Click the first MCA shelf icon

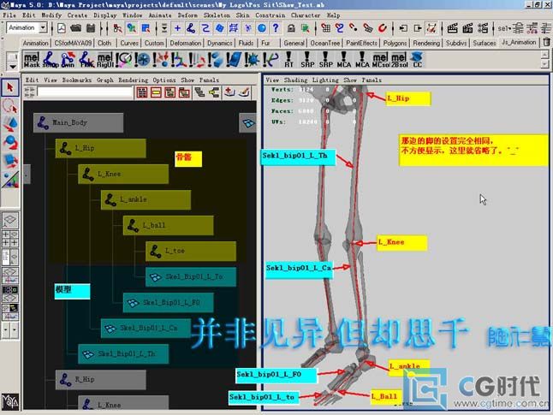click(344, 60)
